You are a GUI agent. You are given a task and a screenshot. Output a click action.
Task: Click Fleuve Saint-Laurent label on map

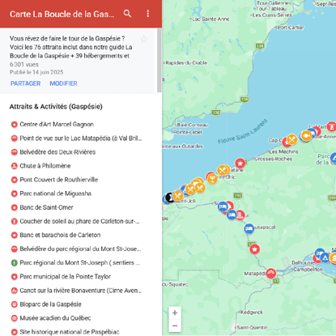(243, 131)
